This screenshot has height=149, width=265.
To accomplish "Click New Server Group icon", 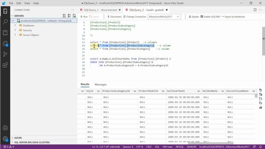I will pyautogui.click(x=69, y=16).
